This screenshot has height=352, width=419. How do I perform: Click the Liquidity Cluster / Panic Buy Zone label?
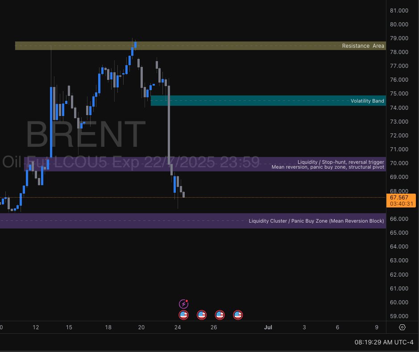point(316,221)
